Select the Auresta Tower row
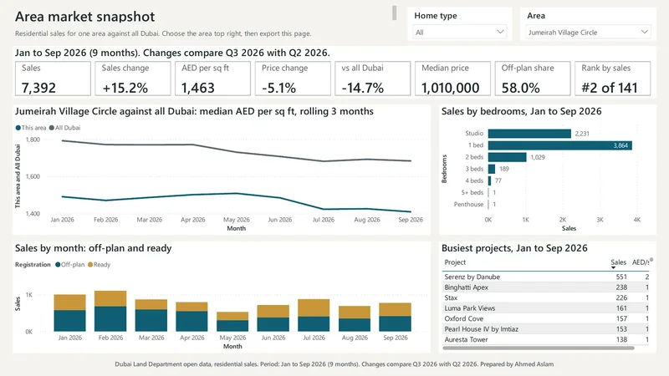Screen dimensions: 669x376 546,339
